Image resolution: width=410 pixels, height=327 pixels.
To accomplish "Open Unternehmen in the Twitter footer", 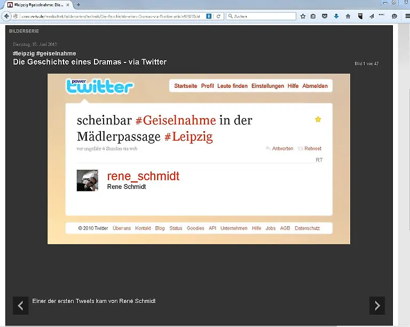I will (x=234, y=228).
